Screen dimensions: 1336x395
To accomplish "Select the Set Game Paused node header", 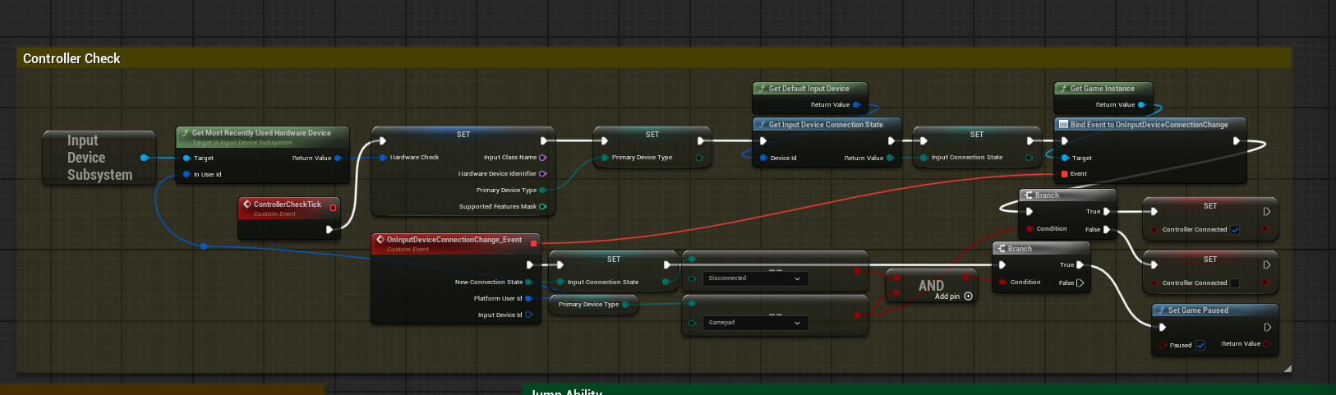I will pyautogui.click(x=1214, y=310).
